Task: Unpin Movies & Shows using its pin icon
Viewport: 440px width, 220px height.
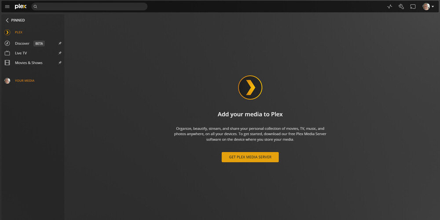Action: [60, 63]
